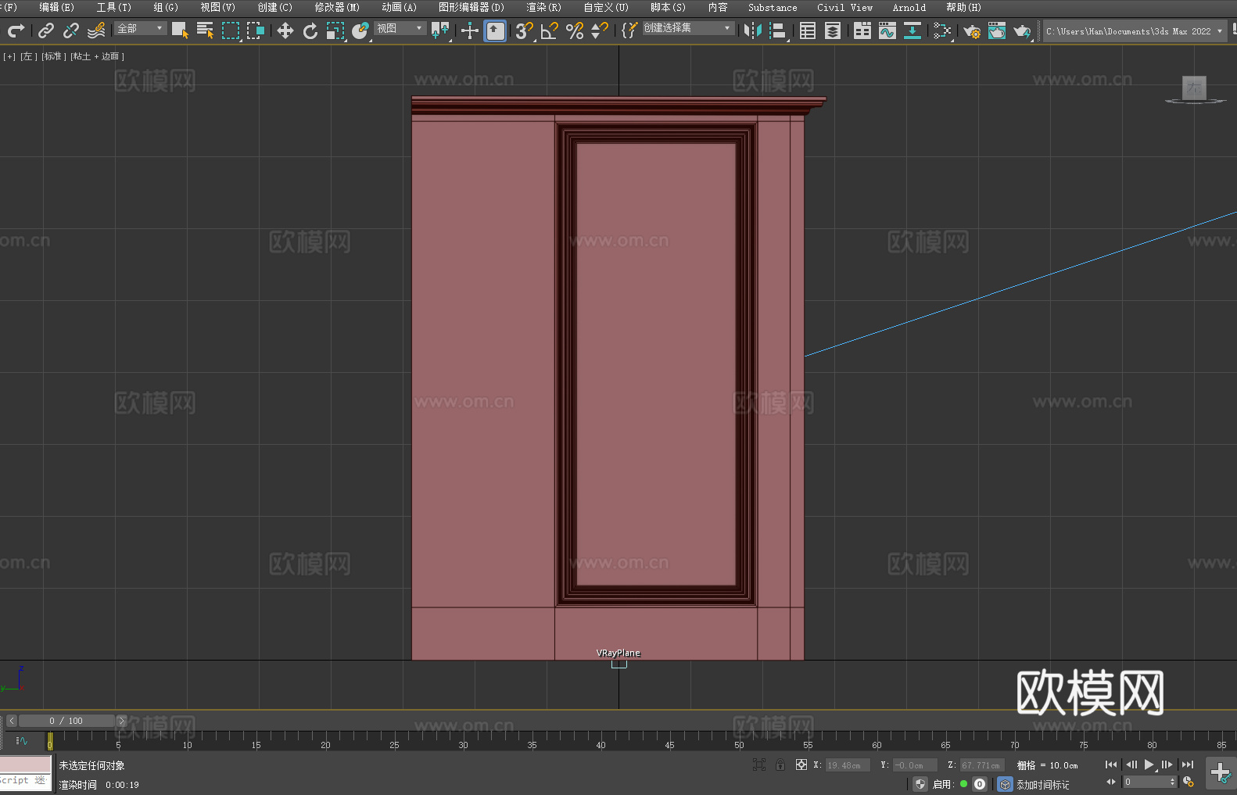Toggle the Window/Crossing selection icon
The width and height of the screenshot is (1237, 795).
coord(256,30)
